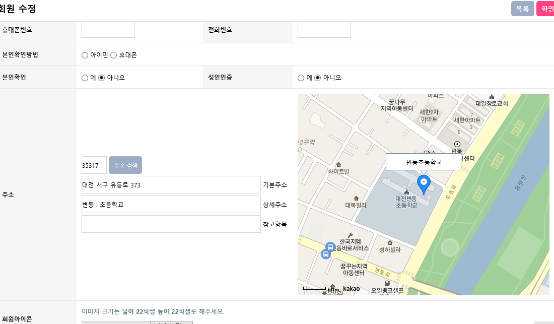554x324 pixels.
Task: Select 아이핀 verification method
Action: click(x=85, y=55)
